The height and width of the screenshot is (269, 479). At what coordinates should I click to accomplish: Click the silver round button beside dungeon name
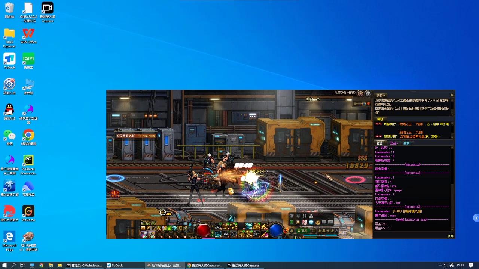click(368, 93)
